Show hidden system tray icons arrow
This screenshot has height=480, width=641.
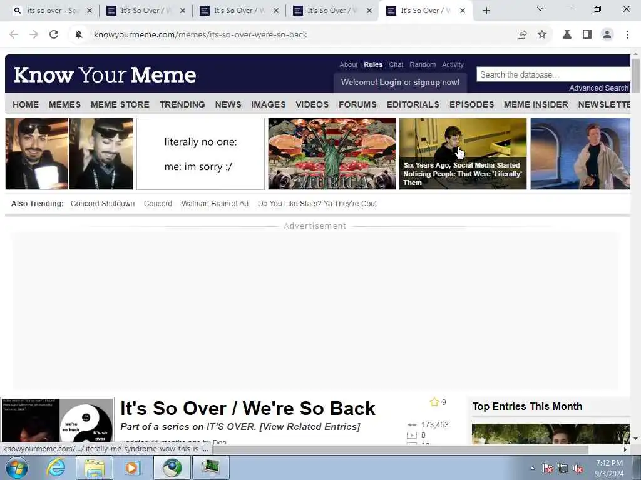click(532, 469)
